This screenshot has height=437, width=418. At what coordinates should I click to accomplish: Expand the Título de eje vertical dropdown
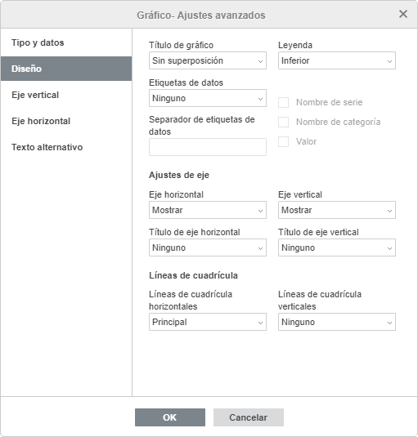pos(337,247)
